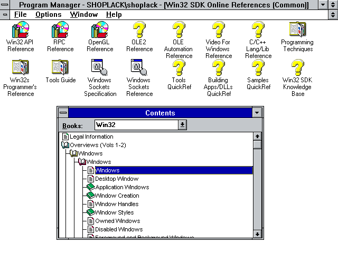Open the Contents window control menu box
This screenshot has width=338, height=253.
click(x=63, y=112)
